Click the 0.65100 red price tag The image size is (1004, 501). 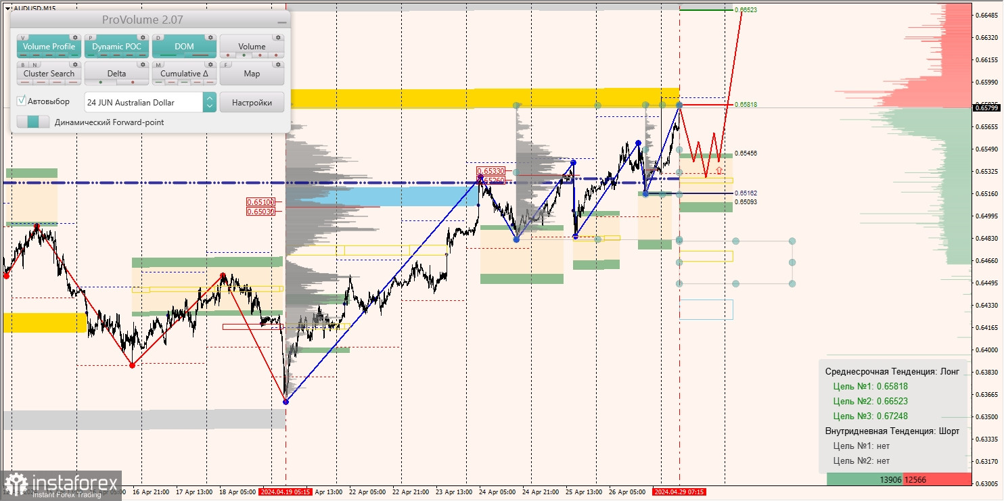[260, 202]
